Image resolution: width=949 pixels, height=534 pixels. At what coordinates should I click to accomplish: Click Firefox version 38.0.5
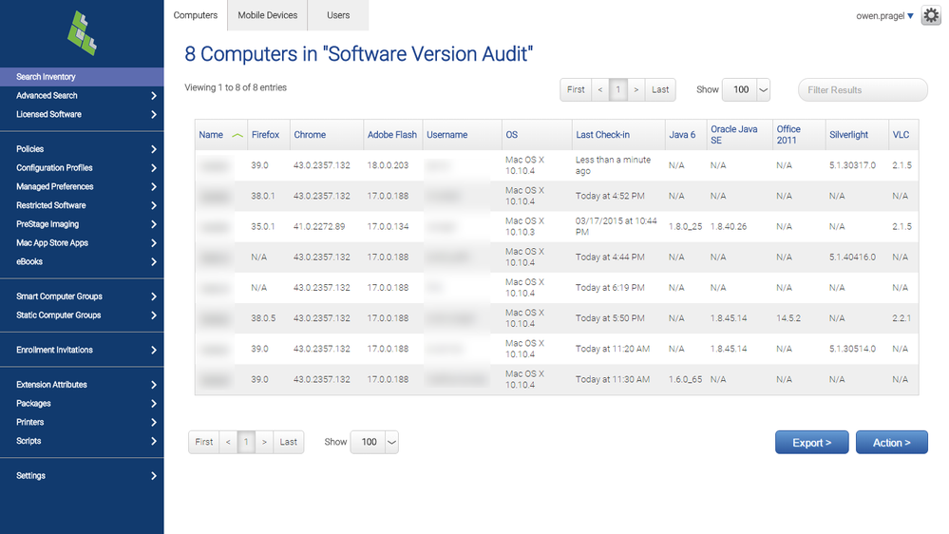tap(263, 318)
